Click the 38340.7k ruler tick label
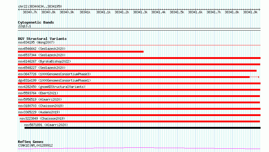Image resolution: width=269 pixels, height=152 pixels. (30, 12)
